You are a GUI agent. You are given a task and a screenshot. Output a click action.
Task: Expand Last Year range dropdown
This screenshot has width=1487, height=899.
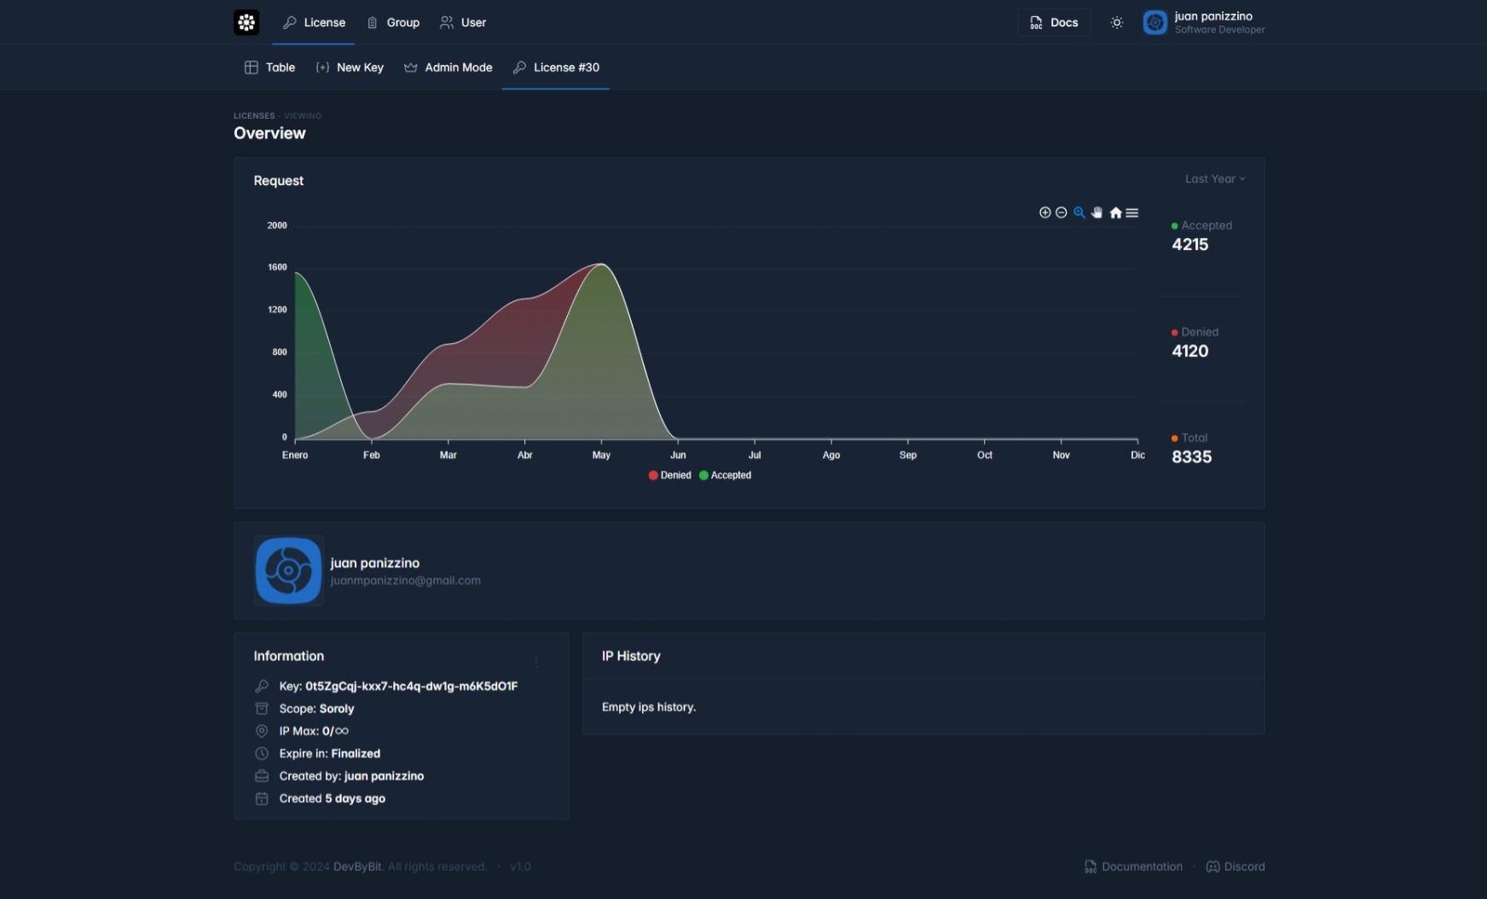tap(1215, 179)
